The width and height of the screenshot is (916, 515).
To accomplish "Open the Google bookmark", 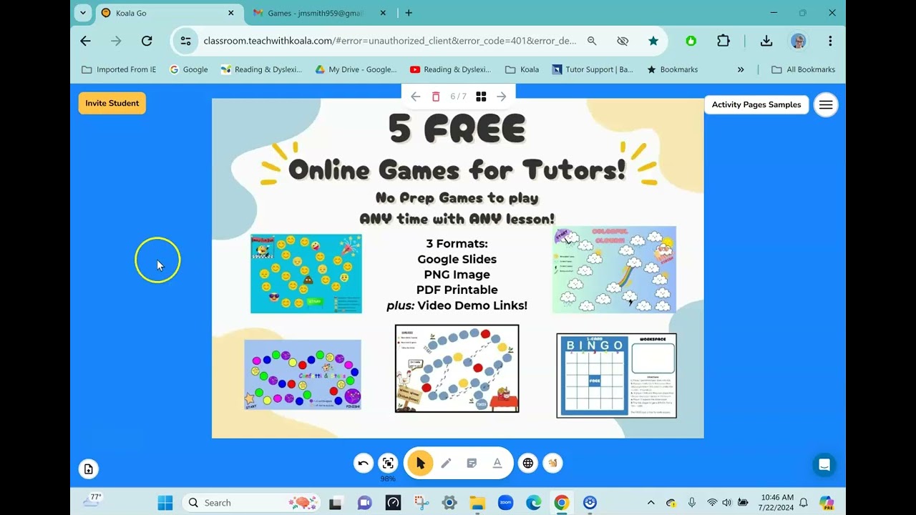I will [189, 69].
